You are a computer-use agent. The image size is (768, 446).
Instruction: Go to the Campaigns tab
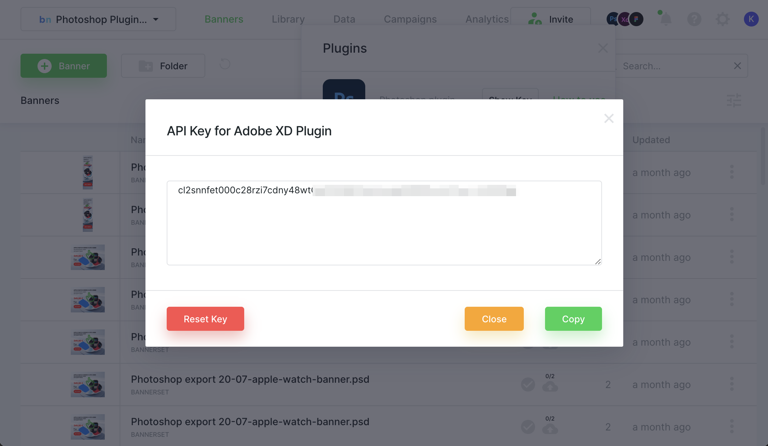tap(410, 19)
